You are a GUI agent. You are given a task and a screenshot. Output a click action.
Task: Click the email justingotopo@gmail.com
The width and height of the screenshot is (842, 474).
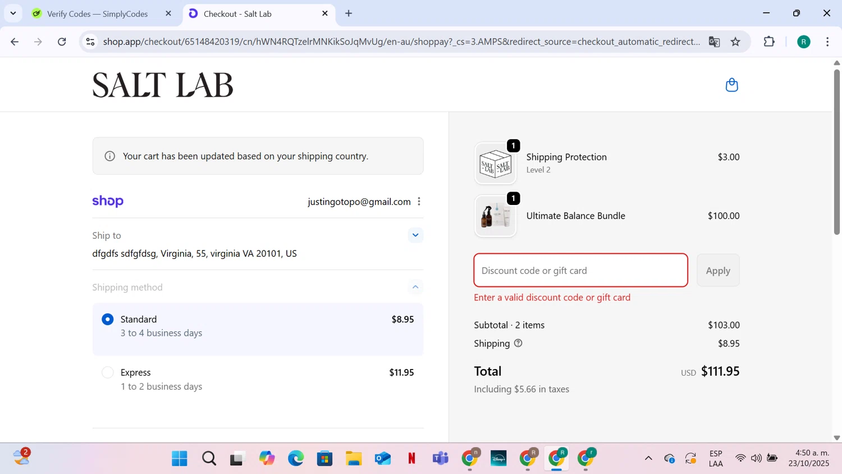359,202
